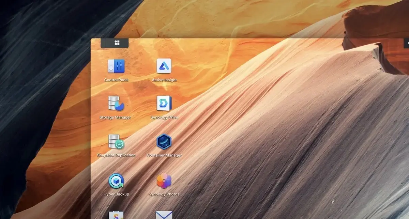Launch Synology Photos from its flower icon
409x219 pixels.
(x=164, y=181)
